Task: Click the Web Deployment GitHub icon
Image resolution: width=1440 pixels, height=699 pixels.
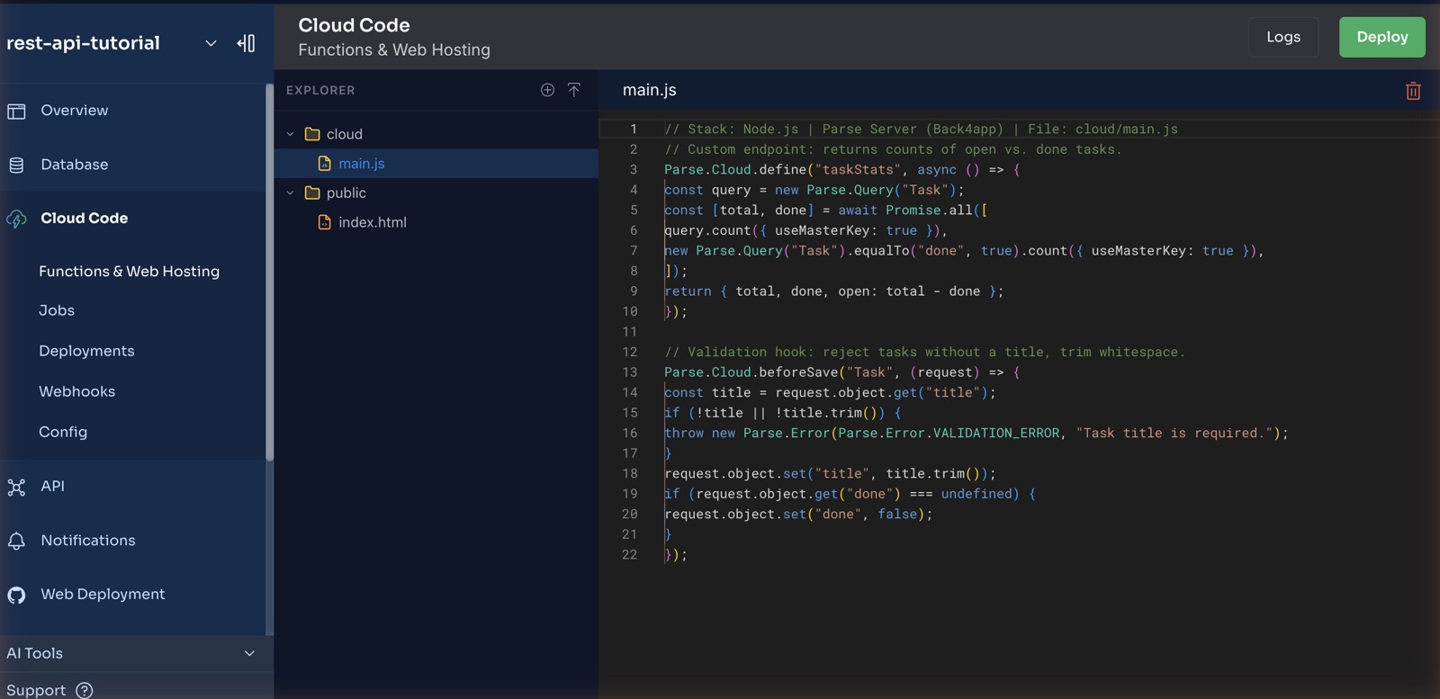Action: point(16,595)
